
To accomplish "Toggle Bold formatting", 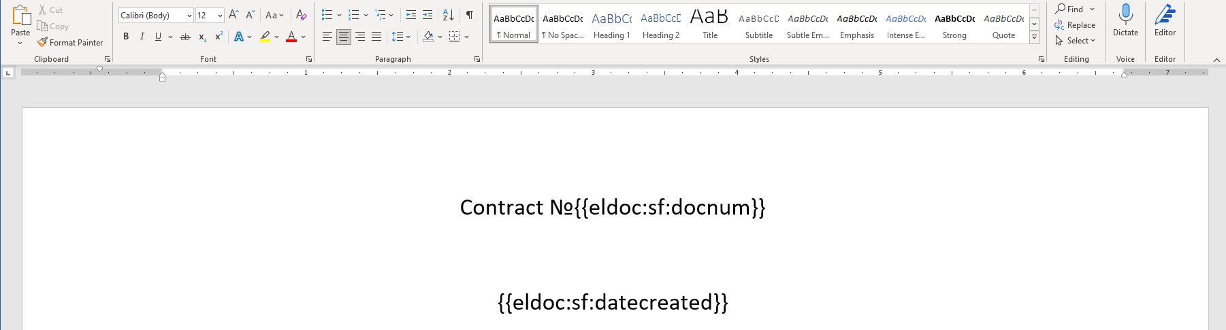I will point(126,37).
